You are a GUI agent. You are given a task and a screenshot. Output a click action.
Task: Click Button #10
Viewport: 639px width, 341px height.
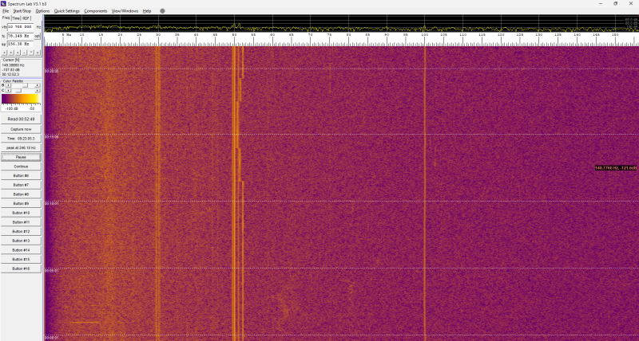21,213
